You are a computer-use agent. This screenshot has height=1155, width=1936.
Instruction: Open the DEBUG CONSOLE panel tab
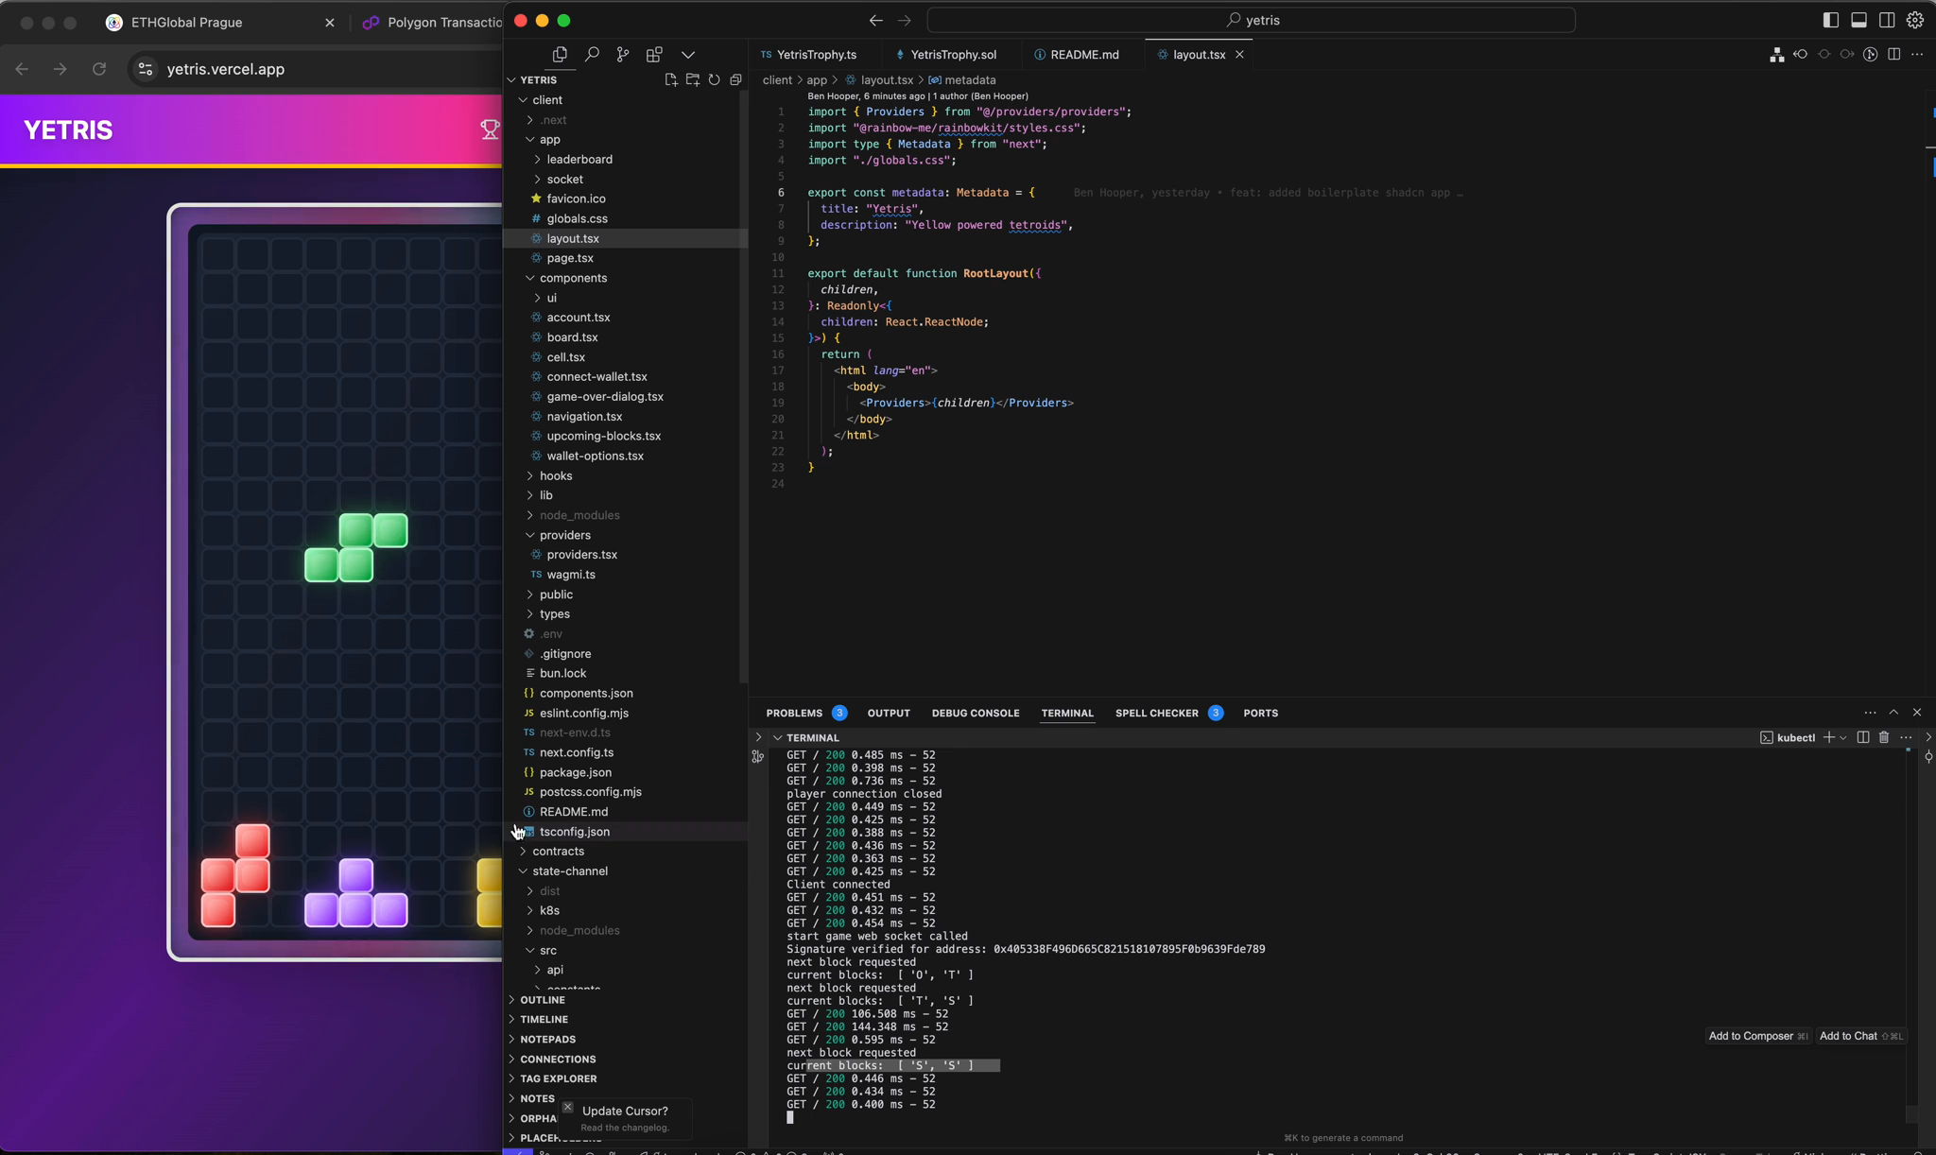coord(976,714)
